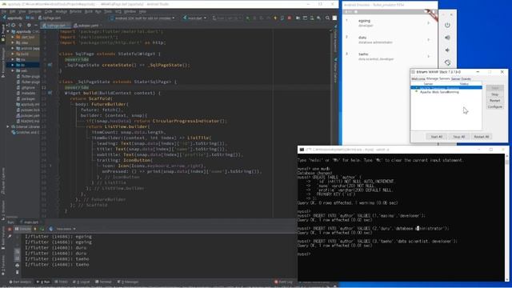Click the first 'I/flutter (14686): egoing' console line
Viewport: 512px width, 288px height.
pyautogui.click(x=58, y=237)
